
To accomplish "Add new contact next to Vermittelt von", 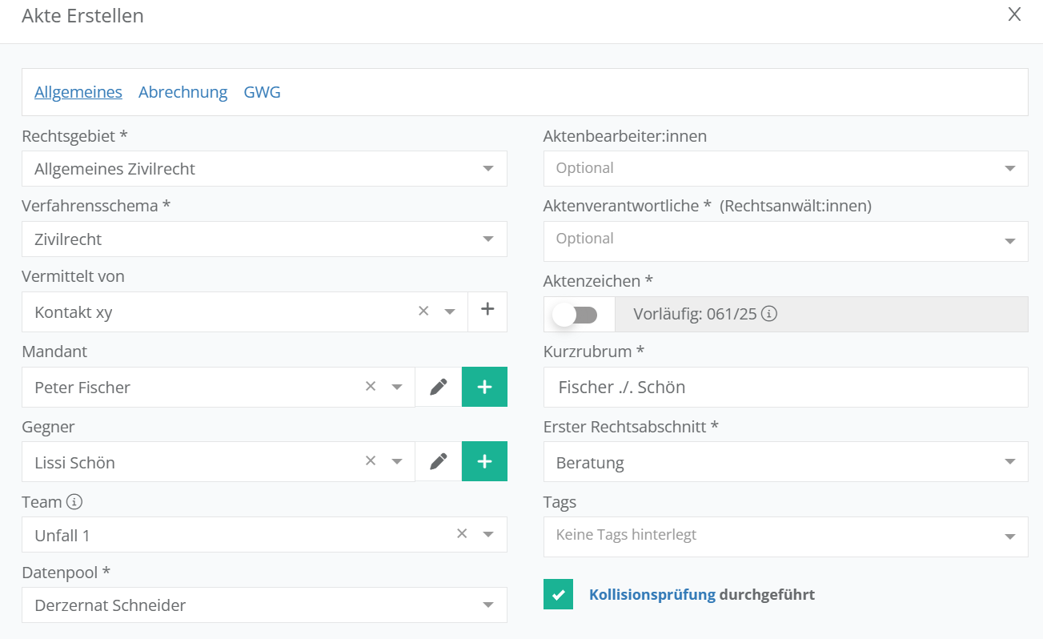I will click(x=487, y=311).
